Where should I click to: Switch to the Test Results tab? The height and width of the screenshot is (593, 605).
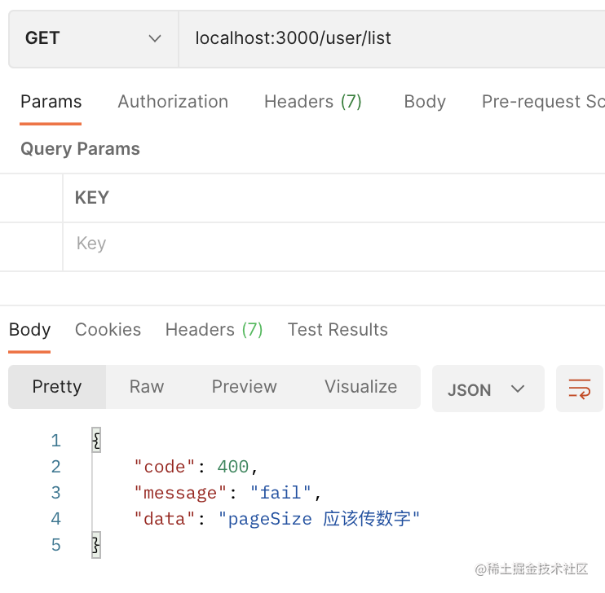click(x=338, y=330)
